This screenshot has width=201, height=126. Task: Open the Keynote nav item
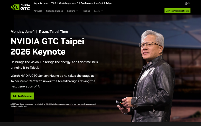(x=38, y=11)
